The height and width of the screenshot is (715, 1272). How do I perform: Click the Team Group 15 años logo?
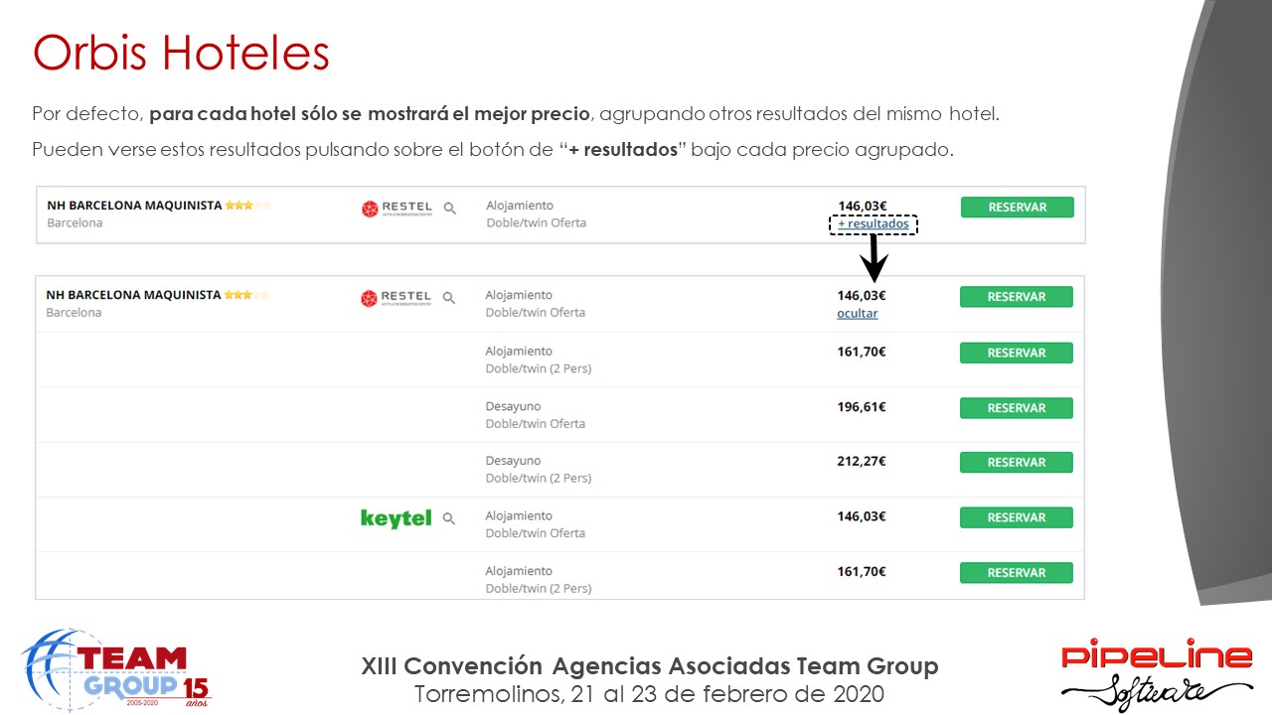116,668
